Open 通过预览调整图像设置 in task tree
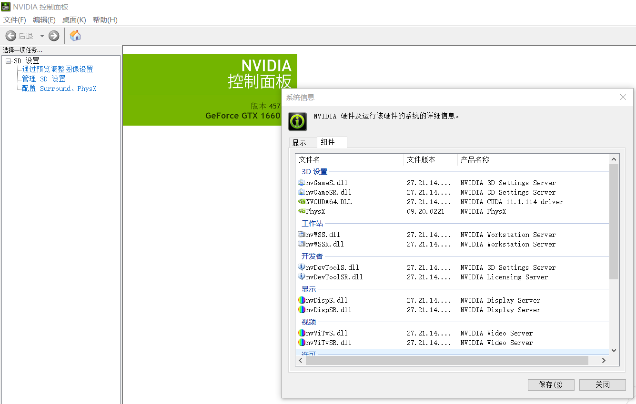Viewport: 636px width, 404px height. tap(58, 69)
